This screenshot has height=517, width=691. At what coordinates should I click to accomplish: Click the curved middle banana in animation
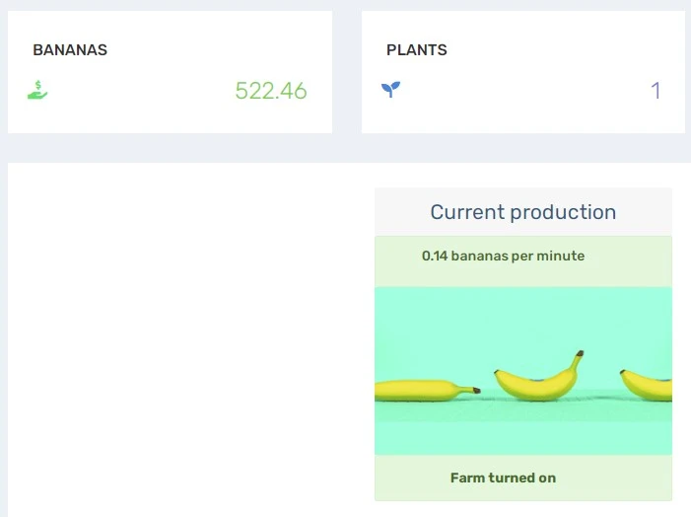pyautogui.click(x=538, y=377)
